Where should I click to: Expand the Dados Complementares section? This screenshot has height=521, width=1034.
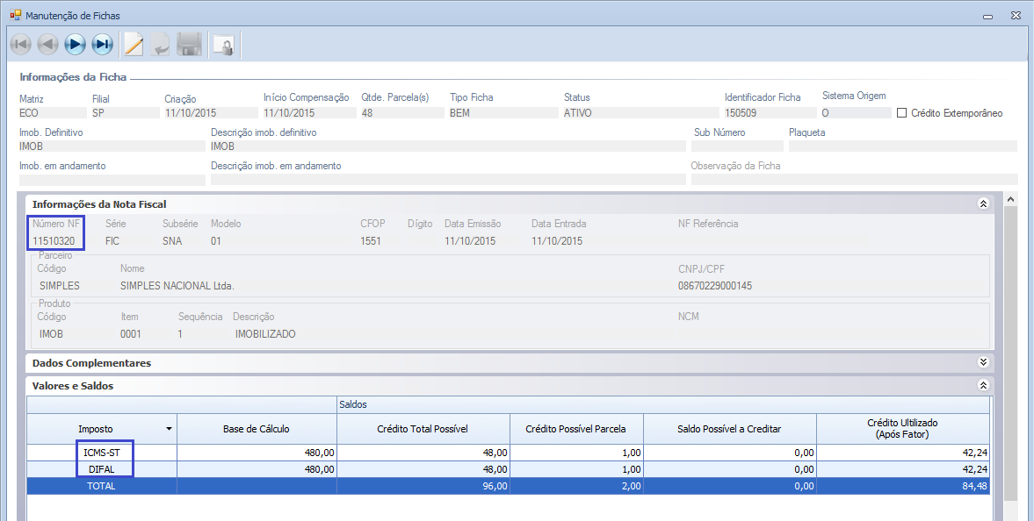click(983, 362)
